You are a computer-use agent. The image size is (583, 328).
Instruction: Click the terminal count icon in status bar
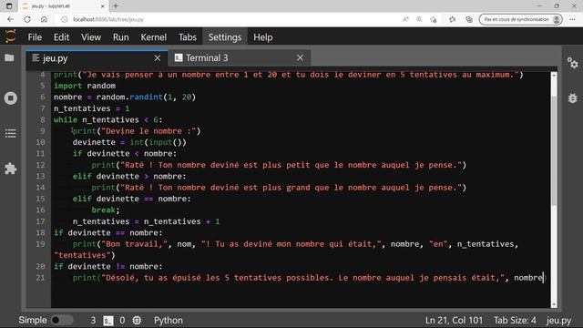(x=107, y=321)
